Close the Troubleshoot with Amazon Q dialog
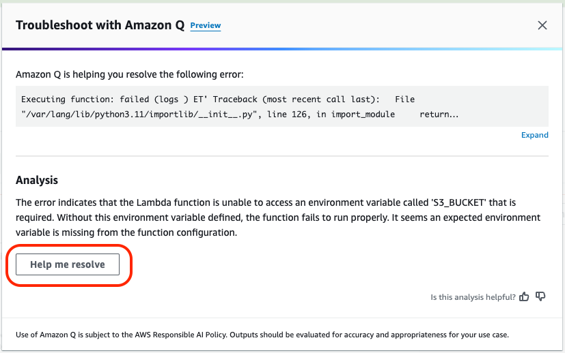Image resolution: width=565 pixels, height=353 pixels. [x=542, y=25]
